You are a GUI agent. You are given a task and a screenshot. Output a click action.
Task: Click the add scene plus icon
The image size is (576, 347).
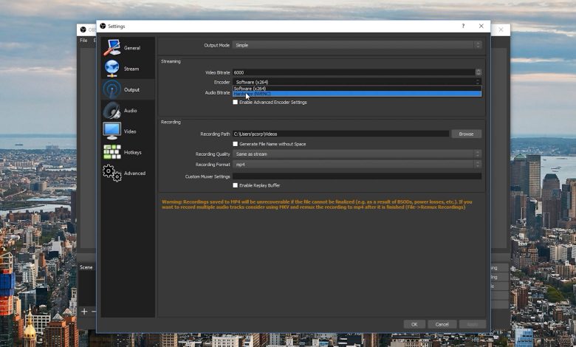pyautogui.click(x=84, y=312)
